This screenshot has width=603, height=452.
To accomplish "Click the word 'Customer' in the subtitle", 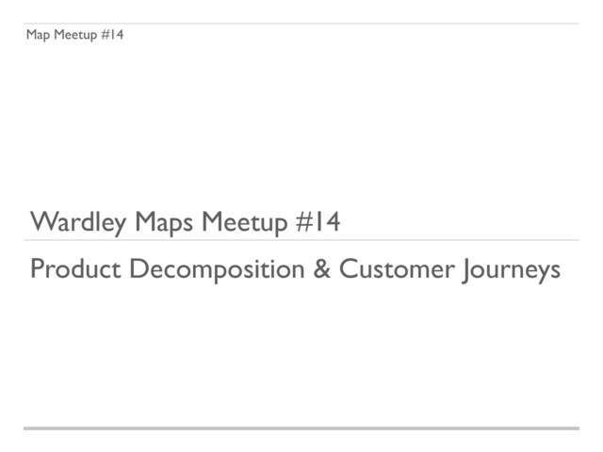I will point(397,268).
